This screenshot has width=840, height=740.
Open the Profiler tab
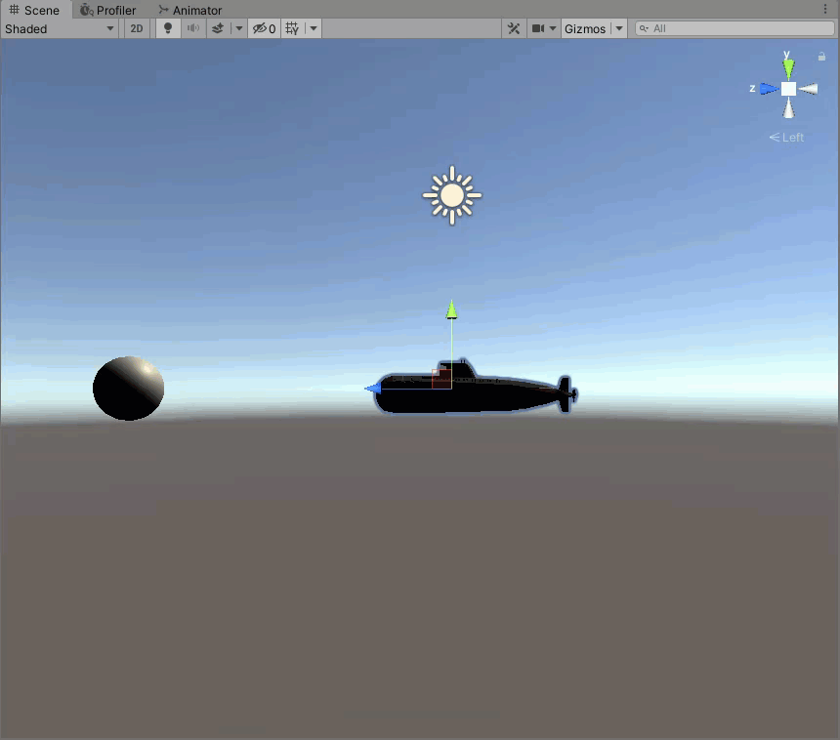pos(107,10)
